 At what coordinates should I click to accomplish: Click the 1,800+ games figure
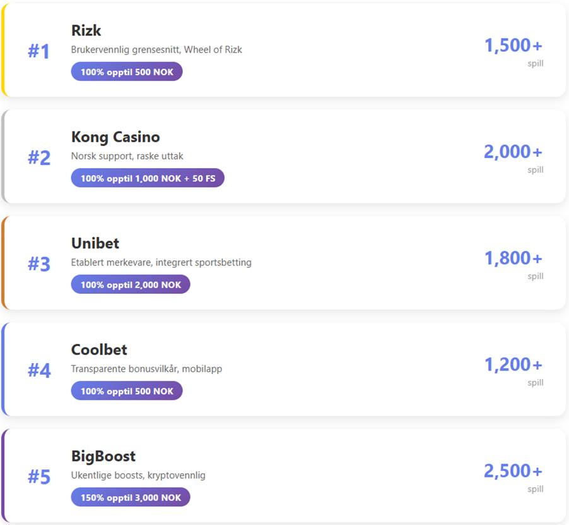click(x=513, y=258)
